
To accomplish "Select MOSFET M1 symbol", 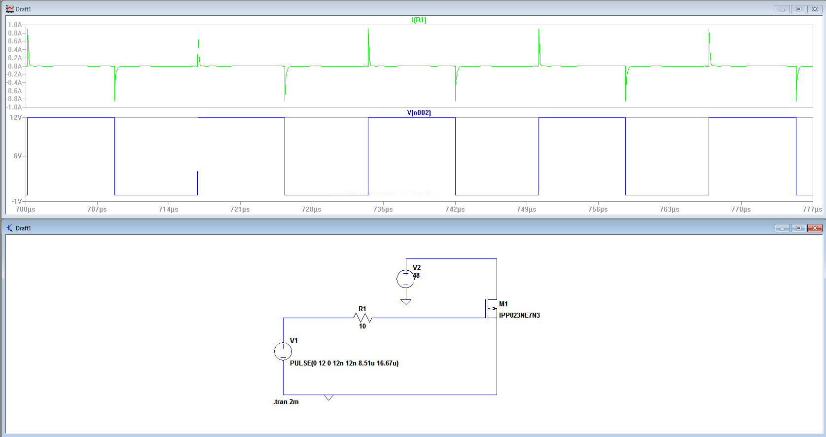I will pos(491,309).
